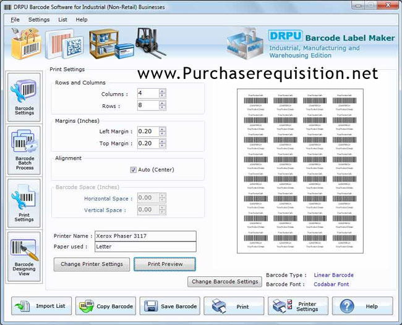
Task: Click the Print Preview button
Action: (165, 264)
